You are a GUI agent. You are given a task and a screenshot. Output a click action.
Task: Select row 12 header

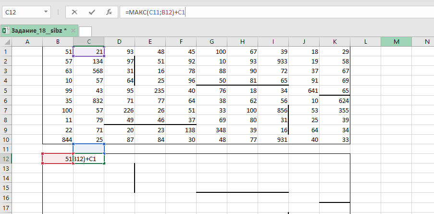pos(6,159)
